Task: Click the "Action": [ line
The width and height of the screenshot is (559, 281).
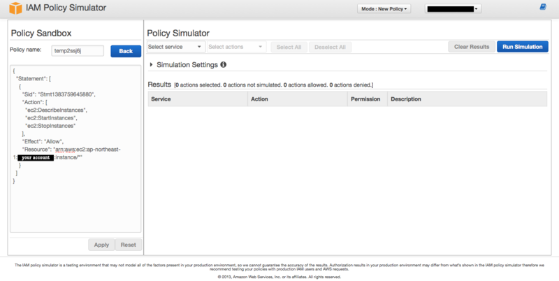Action: 34,102
